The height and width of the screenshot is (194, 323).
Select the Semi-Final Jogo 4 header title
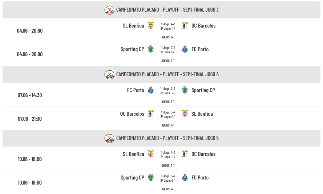(x=167, y=74)
